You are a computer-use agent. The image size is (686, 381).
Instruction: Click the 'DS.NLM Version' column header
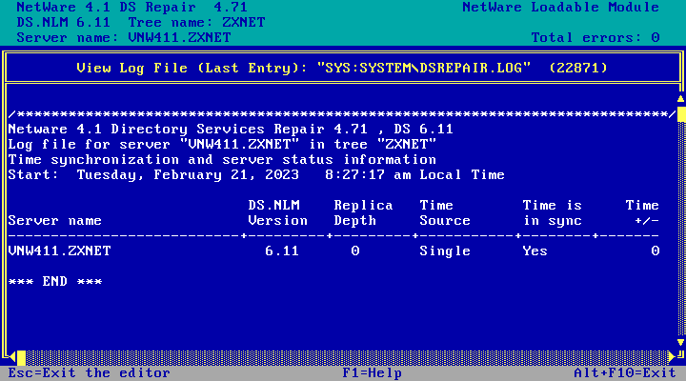pyautogui.click(x=278, y=213)
